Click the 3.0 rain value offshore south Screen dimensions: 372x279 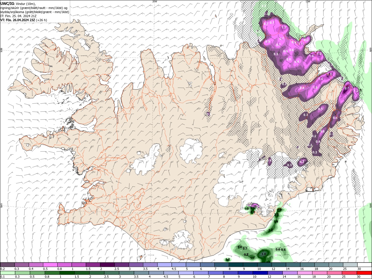pyautogui.click(x=264, y=254)
